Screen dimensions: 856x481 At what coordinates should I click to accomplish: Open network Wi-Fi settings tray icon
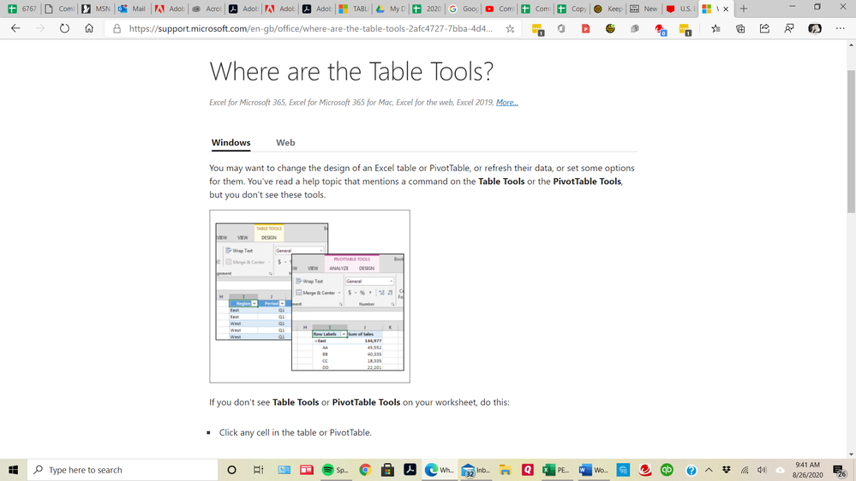tap(745, 470)
